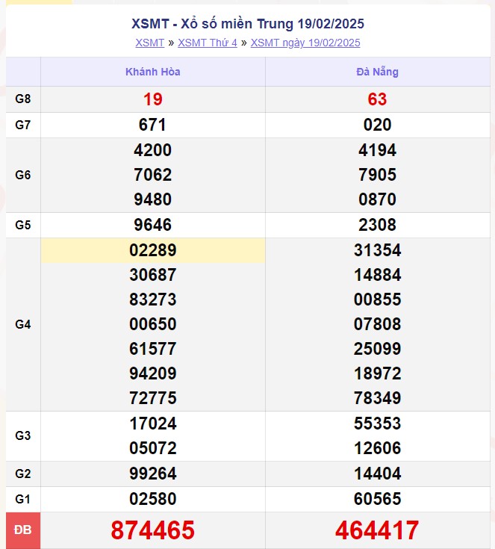Click G3 number 55353
This screenshot has width=495, height=549.
coord(377,424)
